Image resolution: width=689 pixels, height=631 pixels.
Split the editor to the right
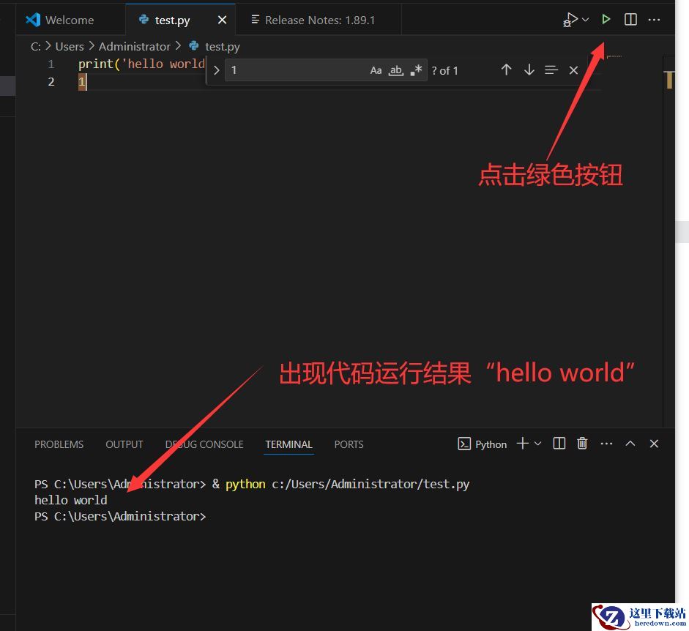click(630, 20)
